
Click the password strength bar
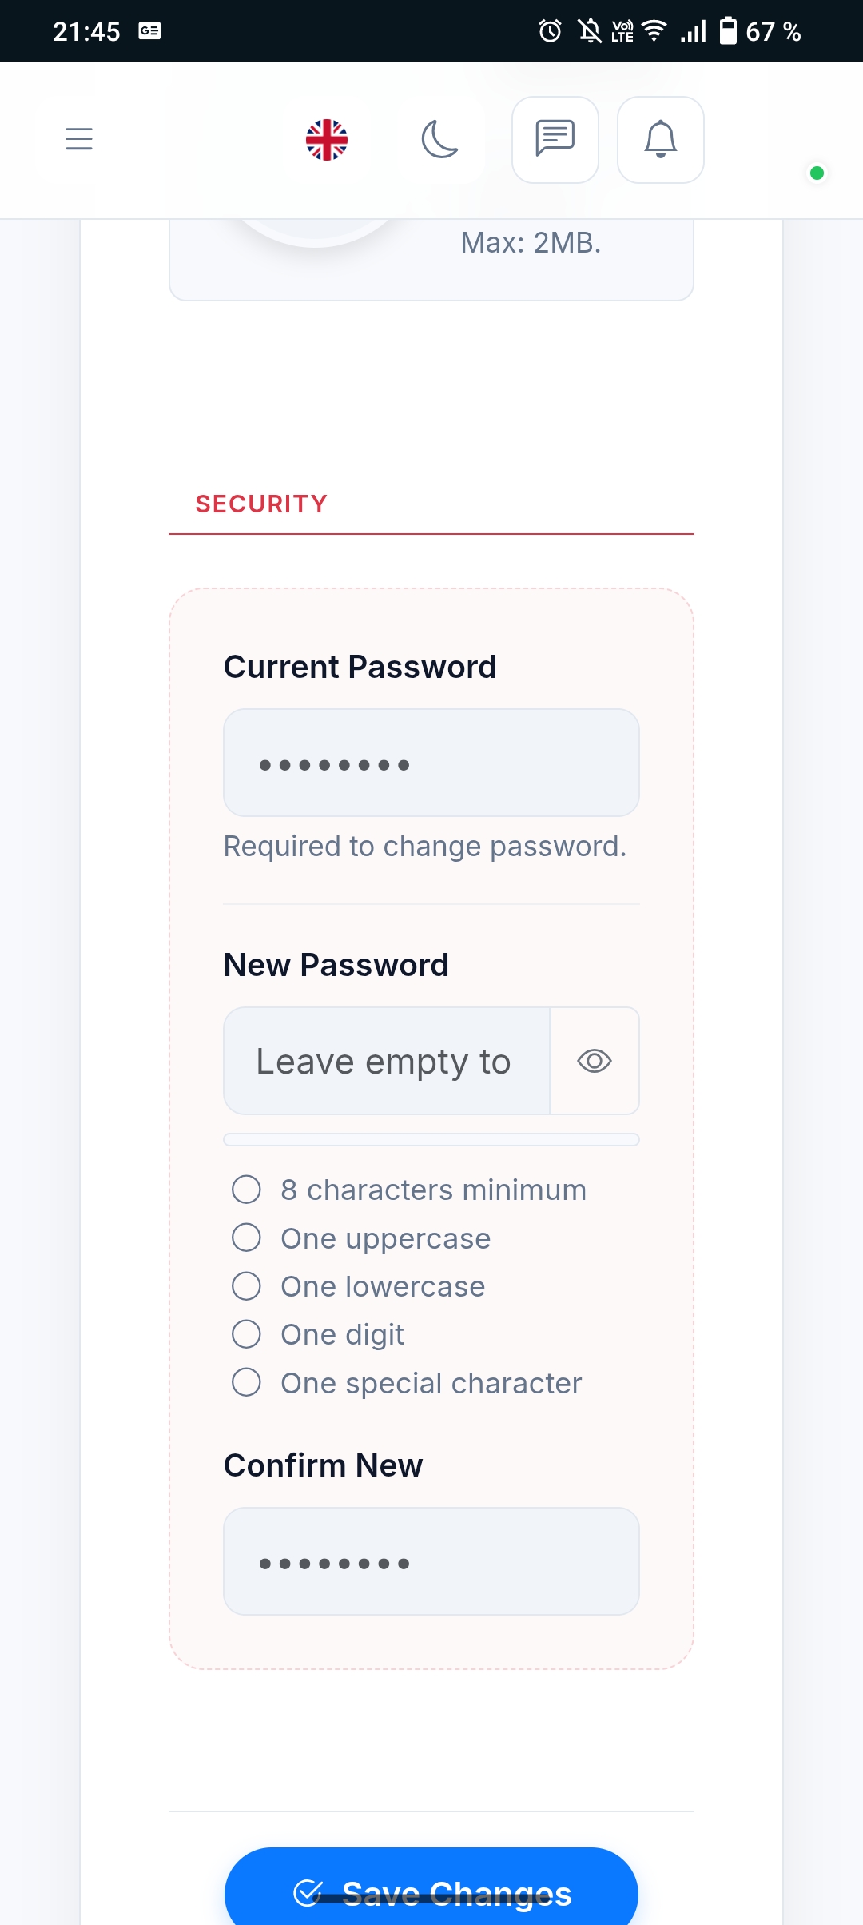431,1139
